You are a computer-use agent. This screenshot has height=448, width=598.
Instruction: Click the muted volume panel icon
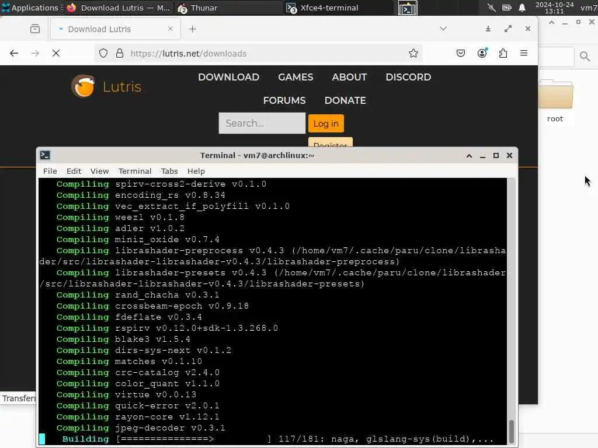pyautogui.click(x=492, y=8)
